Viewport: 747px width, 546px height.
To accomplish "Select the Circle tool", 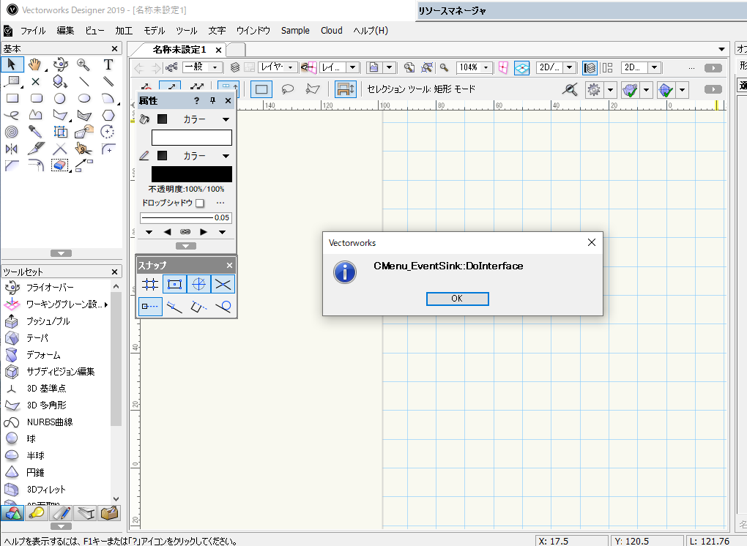I will pyautogui.click(x=59, y=99).
